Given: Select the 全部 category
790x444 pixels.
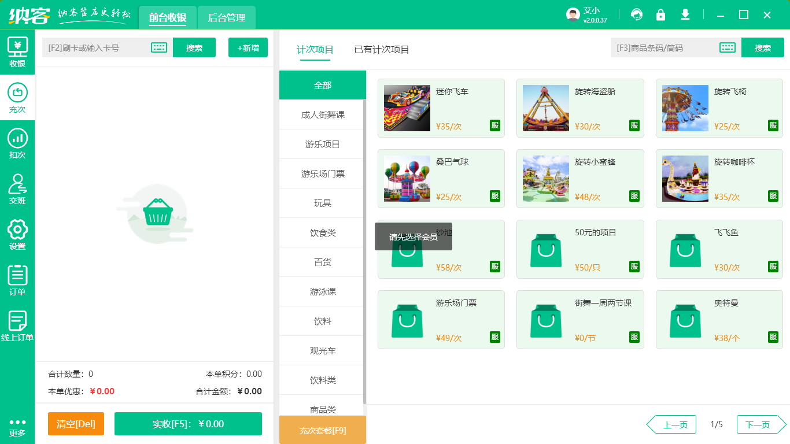Looking at the screenshot, I should [323, 85].
